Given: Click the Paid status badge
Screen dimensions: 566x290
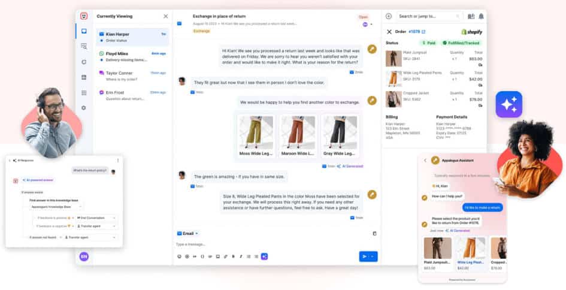Looking at the screenshot, I should 429,43.
